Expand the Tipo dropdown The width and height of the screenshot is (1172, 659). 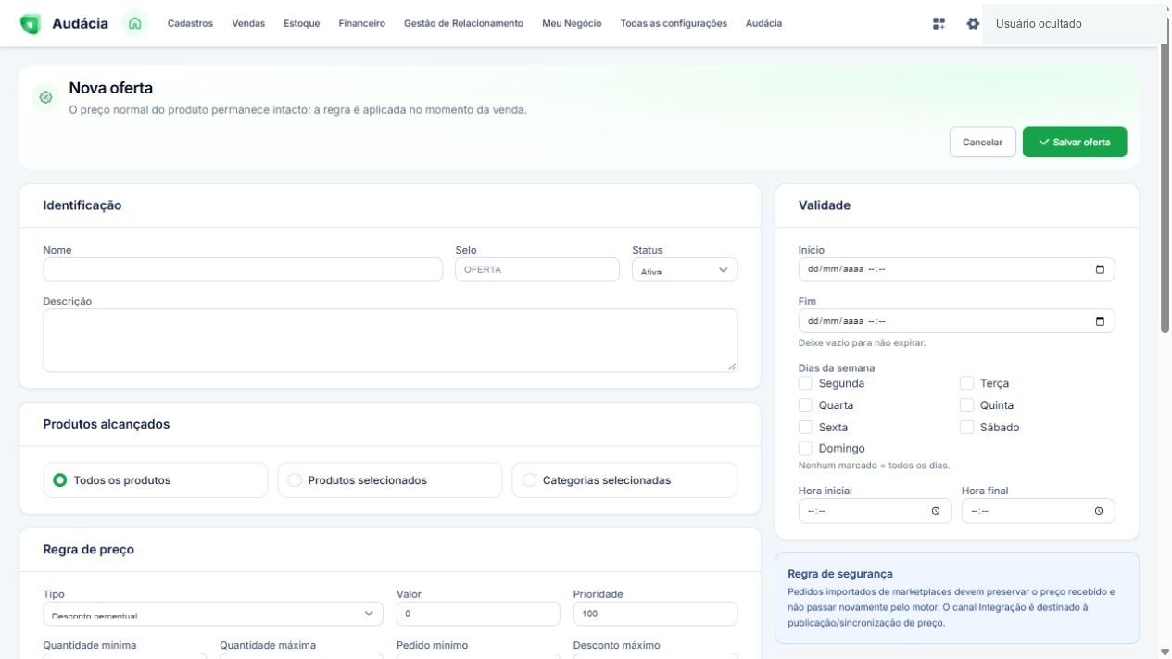click(213, 614)
